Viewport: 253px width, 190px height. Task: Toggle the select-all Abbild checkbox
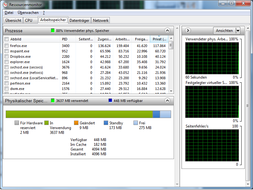(x=6, y=39)
